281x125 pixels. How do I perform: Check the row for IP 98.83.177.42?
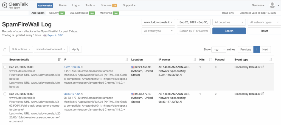coord(5,94)
